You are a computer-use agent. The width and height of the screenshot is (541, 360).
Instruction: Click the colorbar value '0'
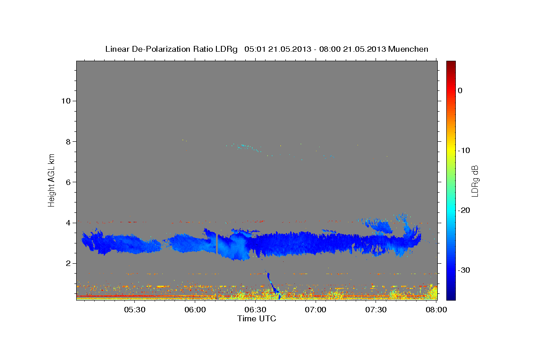460,90
